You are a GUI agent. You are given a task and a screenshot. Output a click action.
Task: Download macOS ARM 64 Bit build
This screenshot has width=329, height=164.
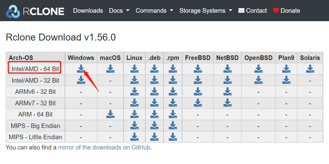[x=110, y=114]
